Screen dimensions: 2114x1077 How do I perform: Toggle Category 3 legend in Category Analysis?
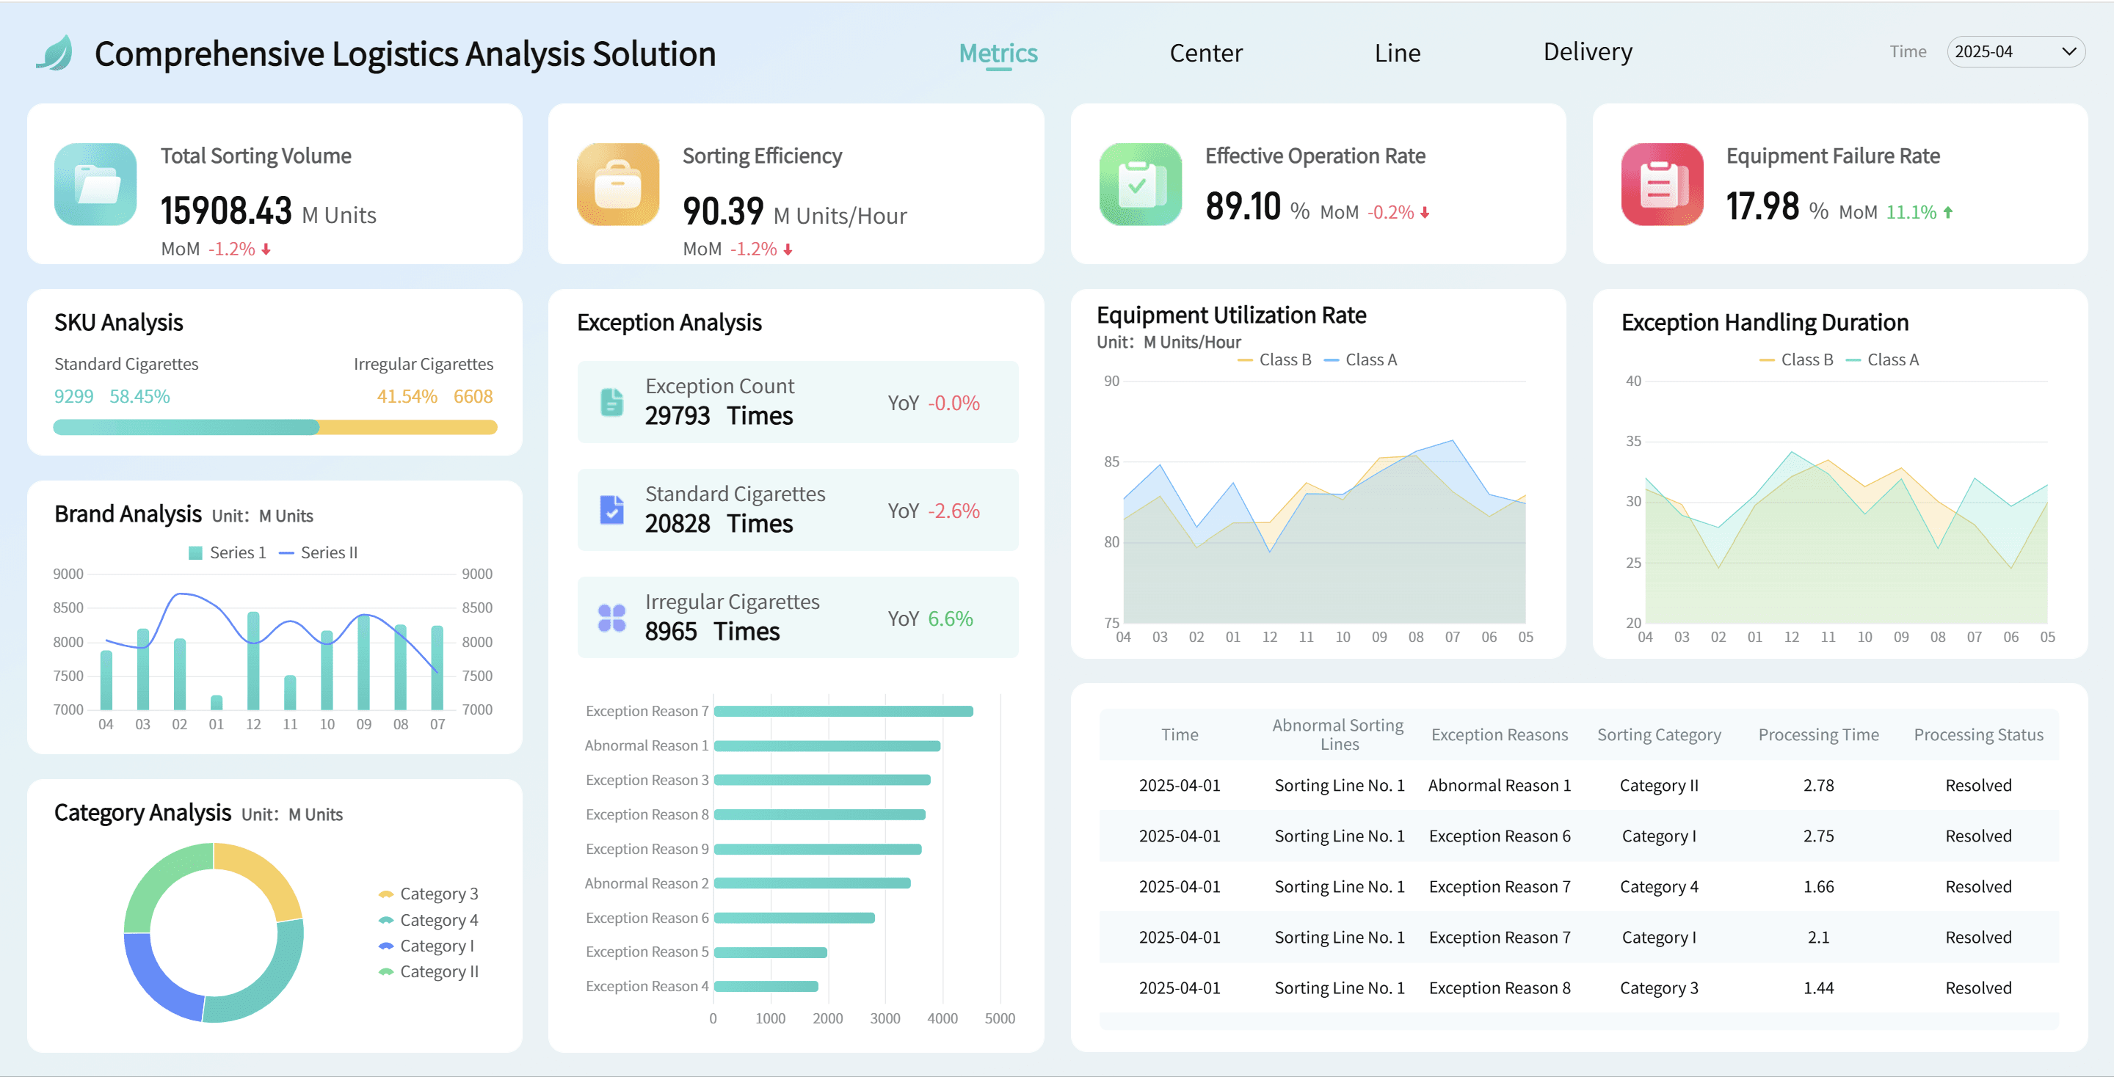point(429,894)
